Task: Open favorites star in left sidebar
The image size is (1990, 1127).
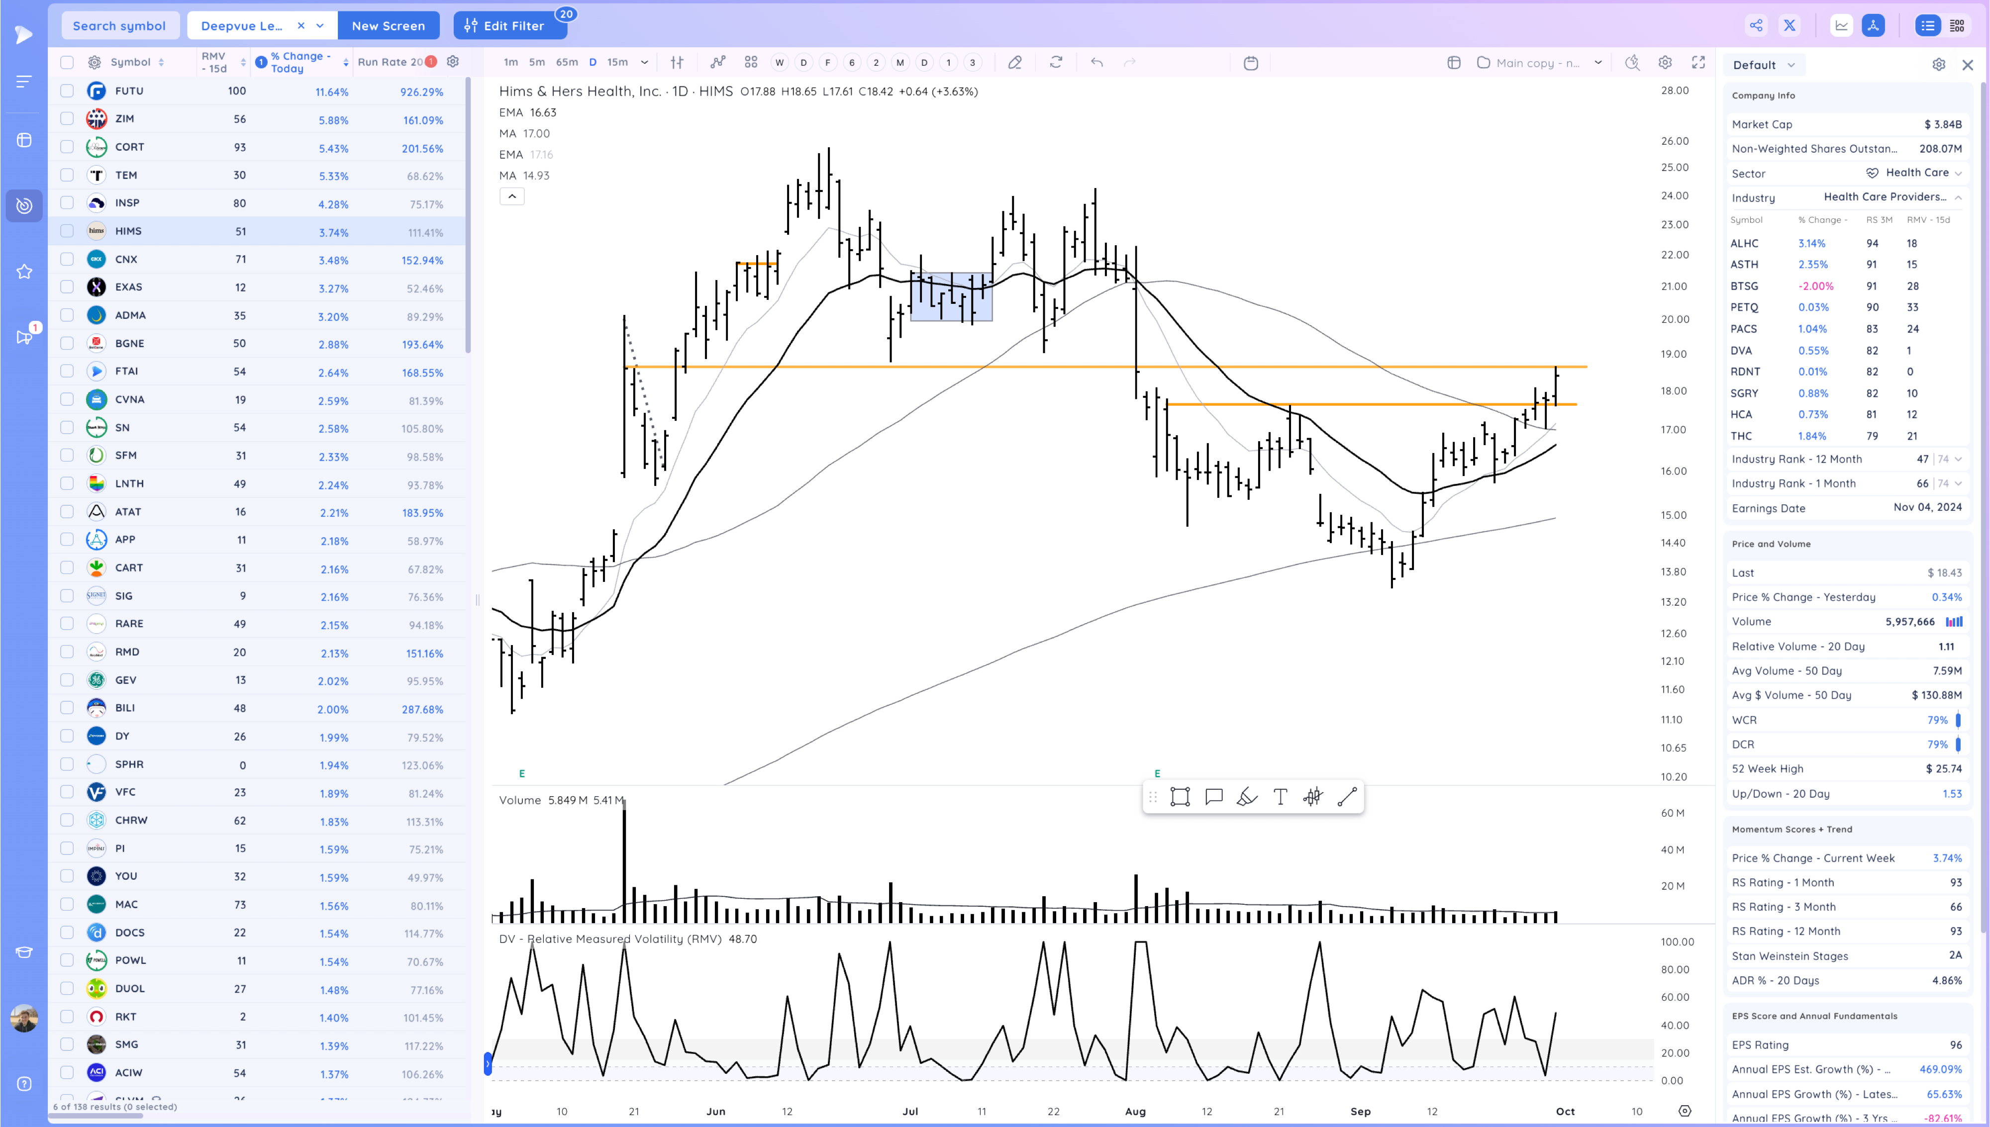Action: click(24, 272)
